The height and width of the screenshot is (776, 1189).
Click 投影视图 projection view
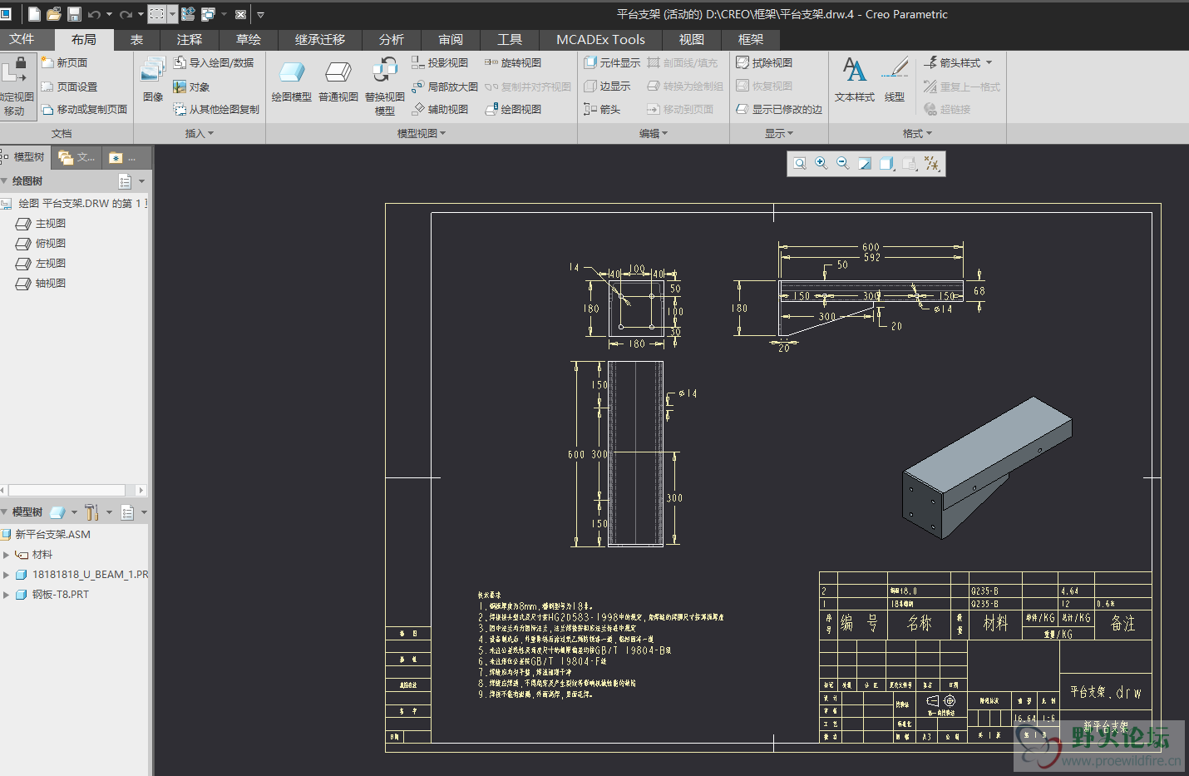coord(440,62)
